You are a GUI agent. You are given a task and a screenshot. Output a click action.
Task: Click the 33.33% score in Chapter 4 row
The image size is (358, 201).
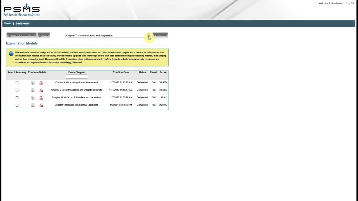point(163,82)
